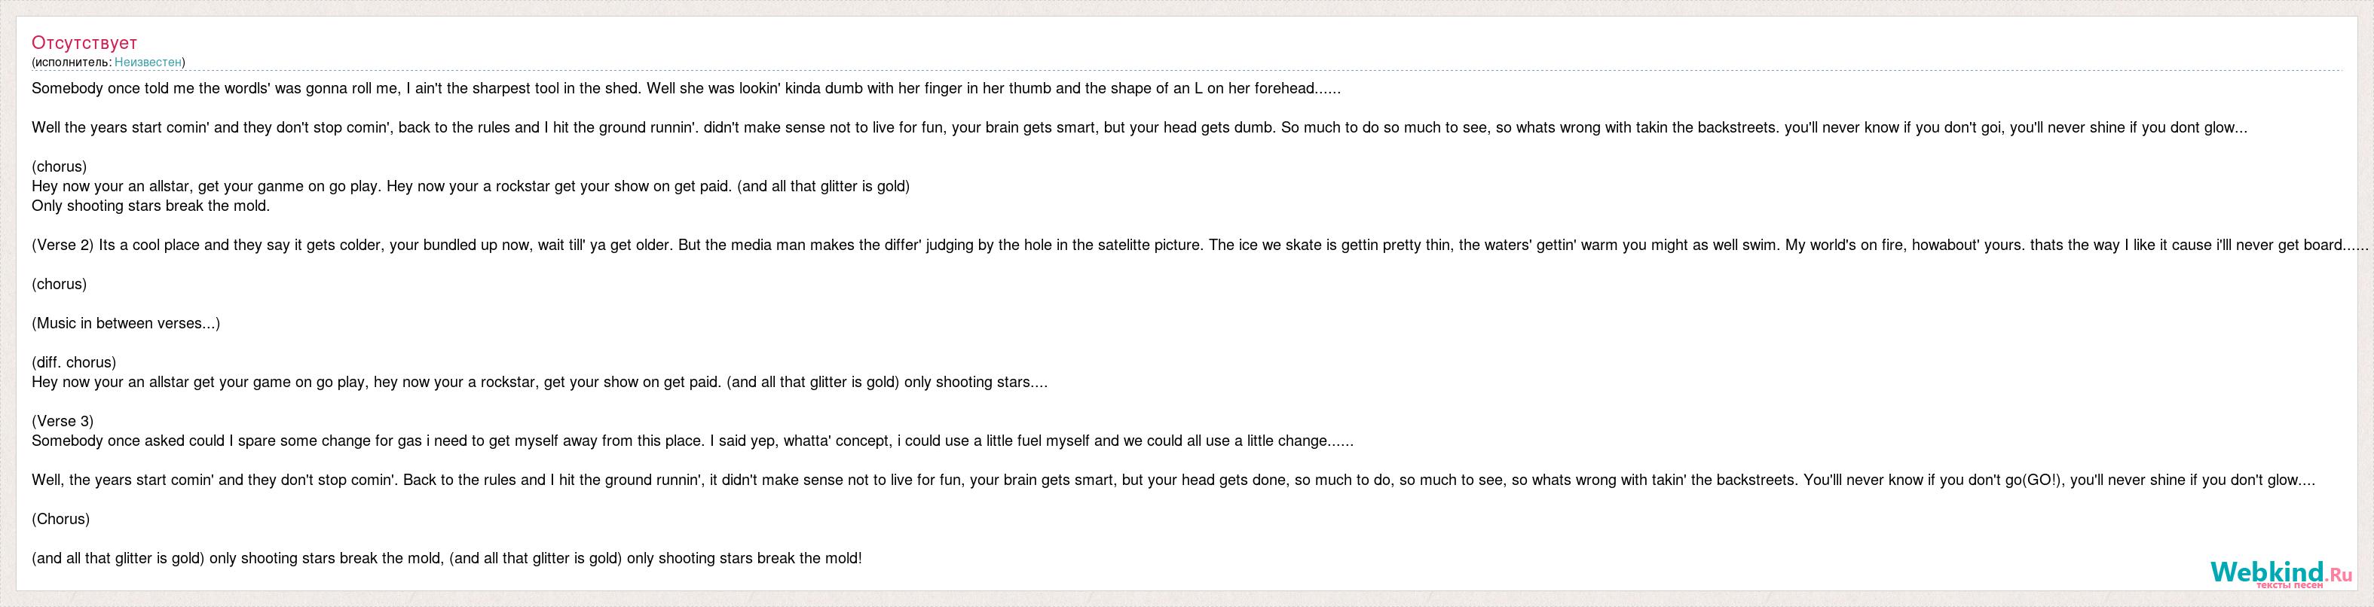Click the lyric line ending "only shooting stars...."

coord(539,381)
